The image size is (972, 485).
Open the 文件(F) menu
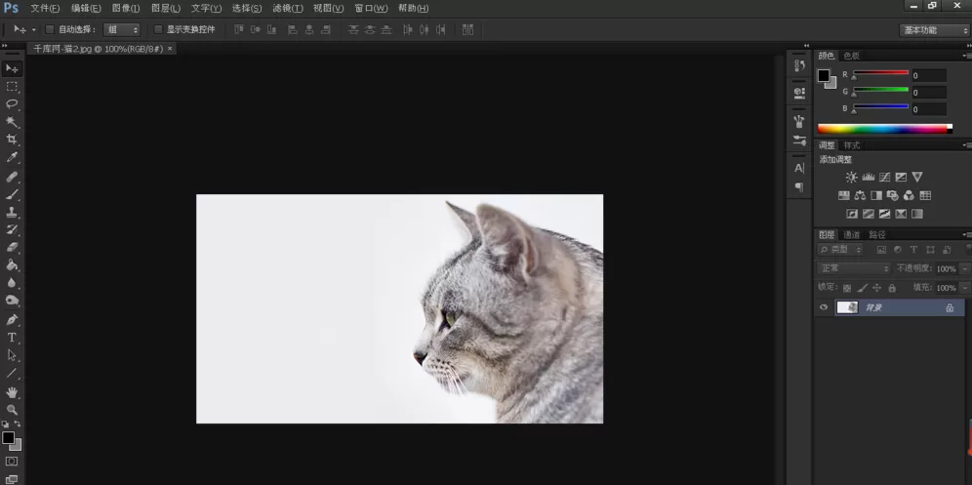click(45, 8)
